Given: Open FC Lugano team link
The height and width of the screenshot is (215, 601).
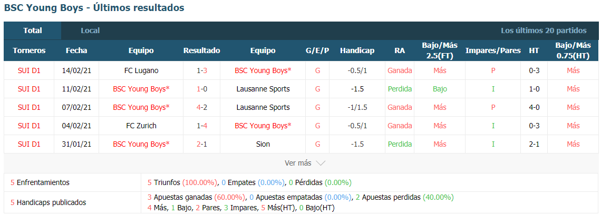Looking at the screenshot, I should [141, 70].
